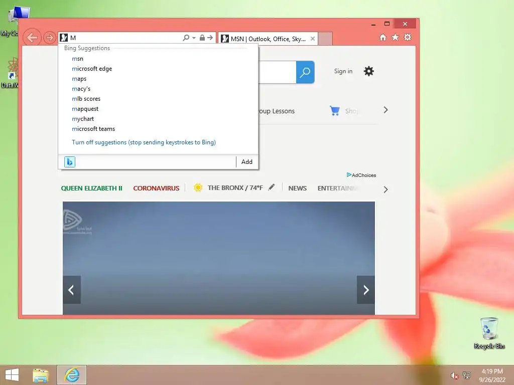Click the network tray icon
The height and width of the screenshot is (385, 514).
(x=467, y=375)
